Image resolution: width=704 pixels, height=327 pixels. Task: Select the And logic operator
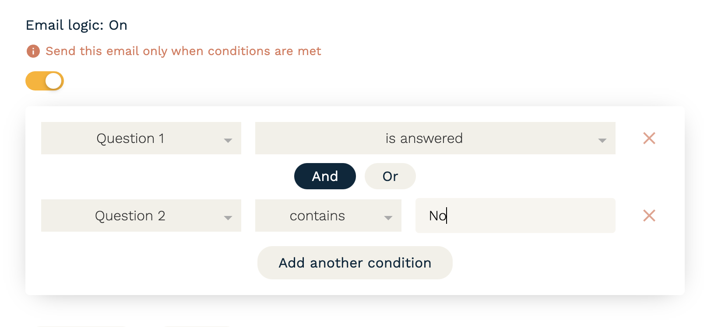(325, 176)
